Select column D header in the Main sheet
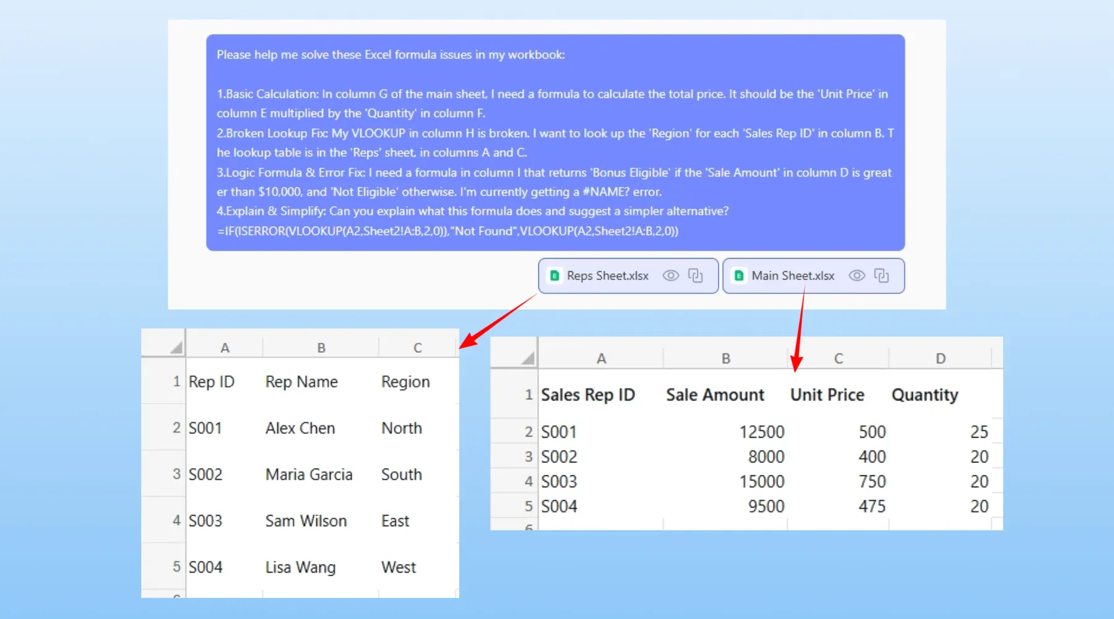 pos(940,358)
